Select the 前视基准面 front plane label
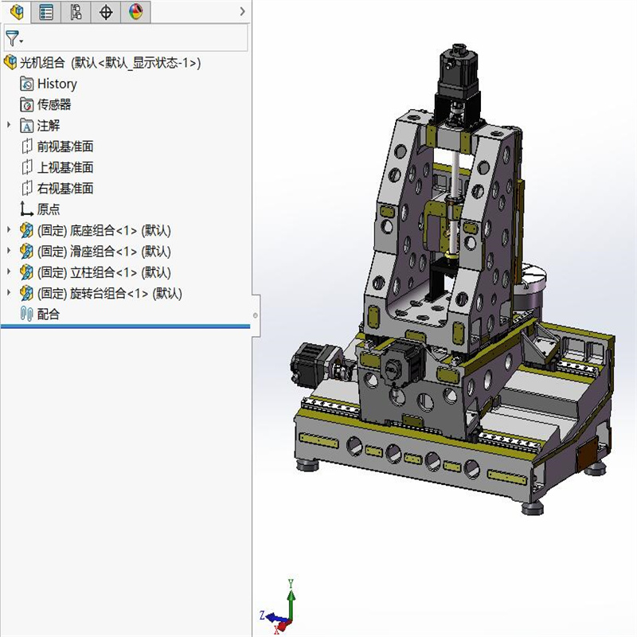Screen dimensions: 637x637 (65, 147)
